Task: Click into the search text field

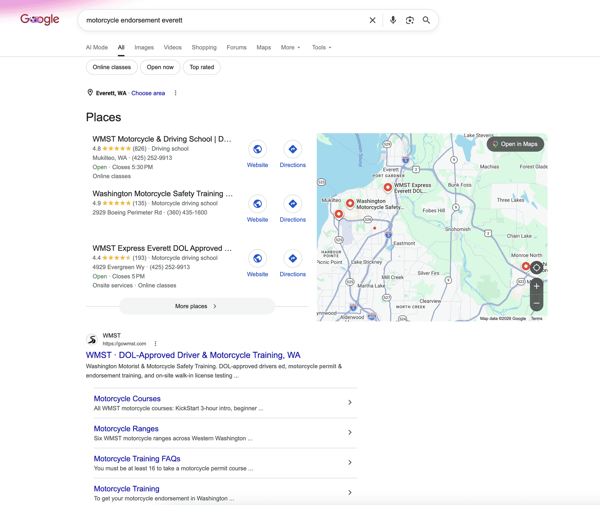Action: click(x=224, y=20)
